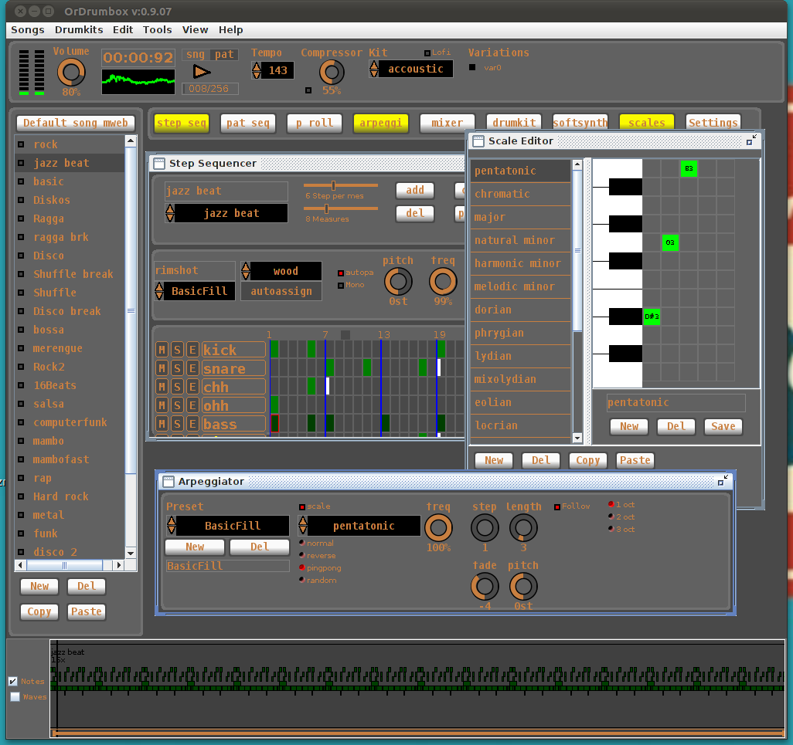The image size is (793, 745).
Task: Click the Paste button under the scale list
Action: click(x=635, y=460)
